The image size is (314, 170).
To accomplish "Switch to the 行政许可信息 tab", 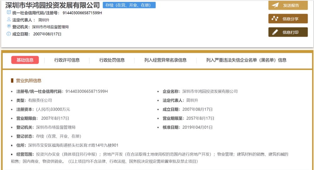I will click(x=67, y=60).
